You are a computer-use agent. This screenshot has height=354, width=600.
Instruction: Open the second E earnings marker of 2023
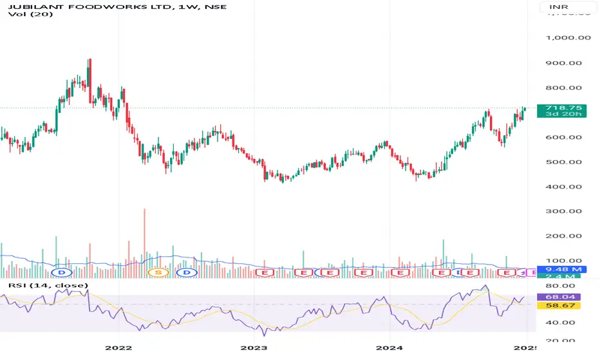(304, 273)
